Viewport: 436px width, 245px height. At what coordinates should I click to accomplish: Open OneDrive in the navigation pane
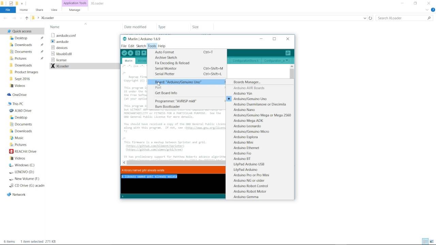coord(19,95)
